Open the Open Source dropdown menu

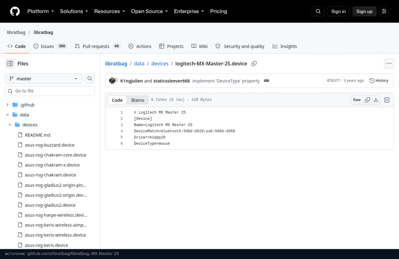tap(149, 11)
